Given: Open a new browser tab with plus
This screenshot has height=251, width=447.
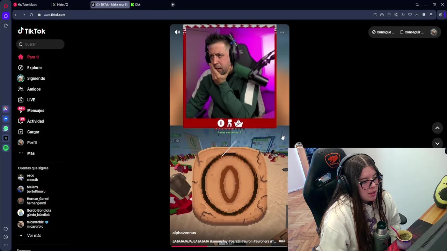Looking at the screenshot, I should [173, 5].
